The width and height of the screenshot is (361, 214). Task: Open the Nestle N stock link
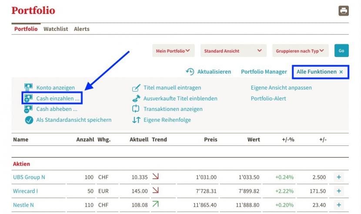tap(23, 205)
